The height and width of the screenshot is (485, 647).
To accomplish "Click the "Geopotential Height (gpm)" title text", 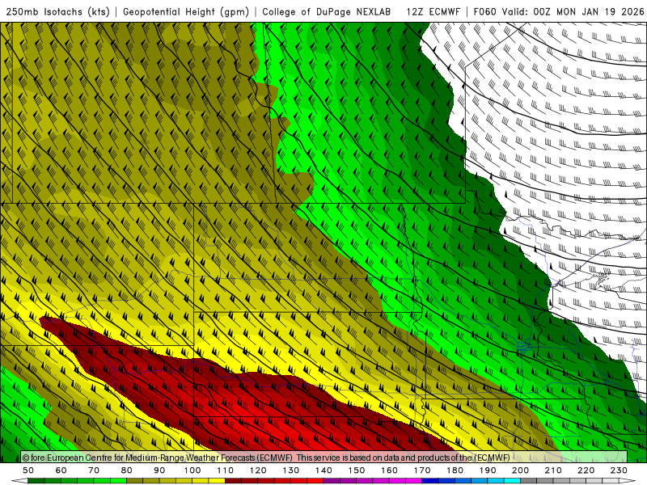I will (186, 12).
